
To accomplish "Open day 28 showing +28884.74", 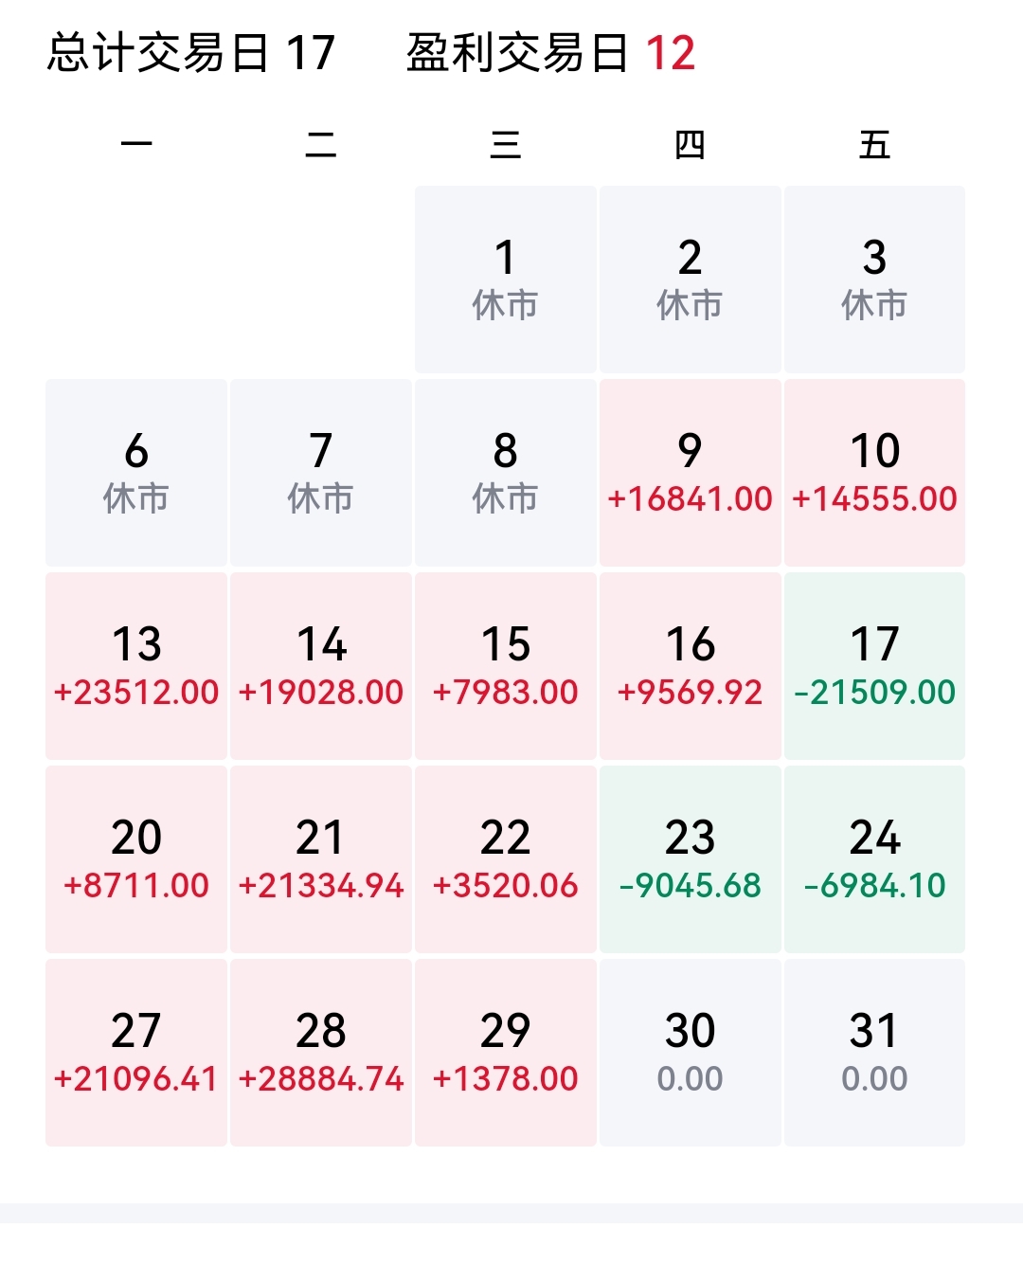I will coord(321,1053).
